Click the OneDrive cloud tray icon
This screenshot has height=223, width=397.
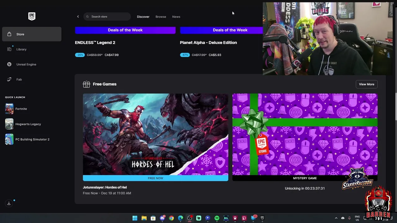click(343, 218)
